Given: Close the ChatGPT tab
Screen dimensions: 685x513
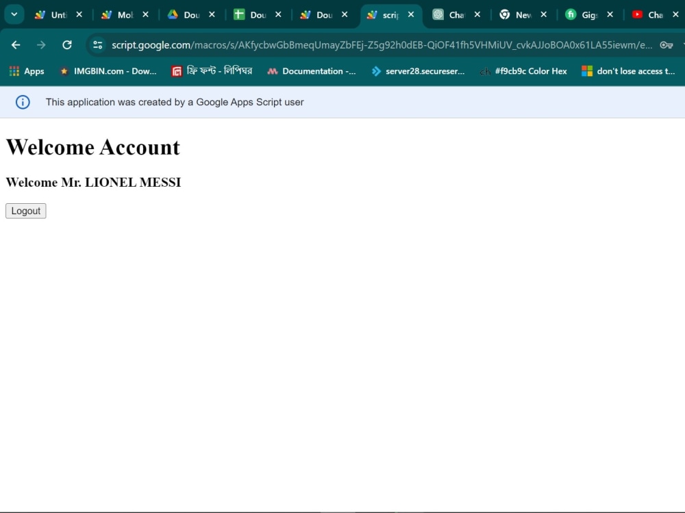Looking at the screenshot, I should (477, 14).
